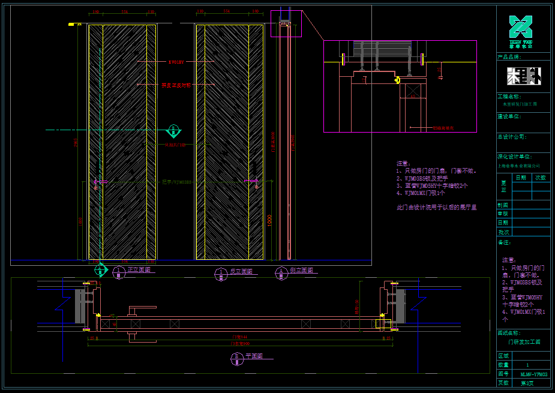Select the 反立面图 circled view marker
This screenshot has height=393, width=555.
click(221, 273)
